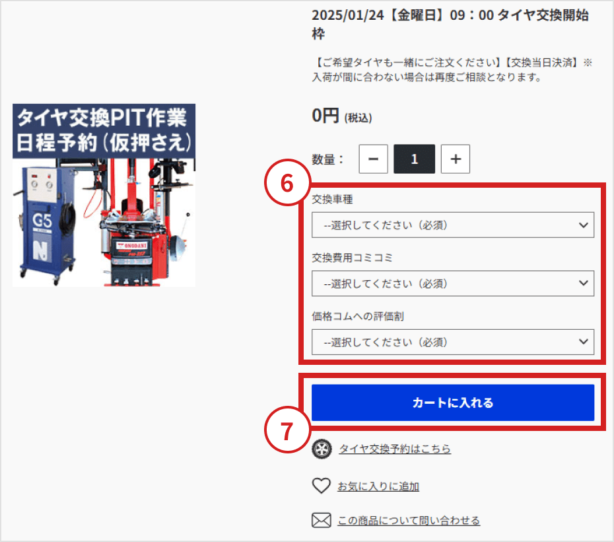Click the chevron arrow of 交換車種 select
Image resolution: width=614 pixels, height=542 pixels.
[584, 225]
